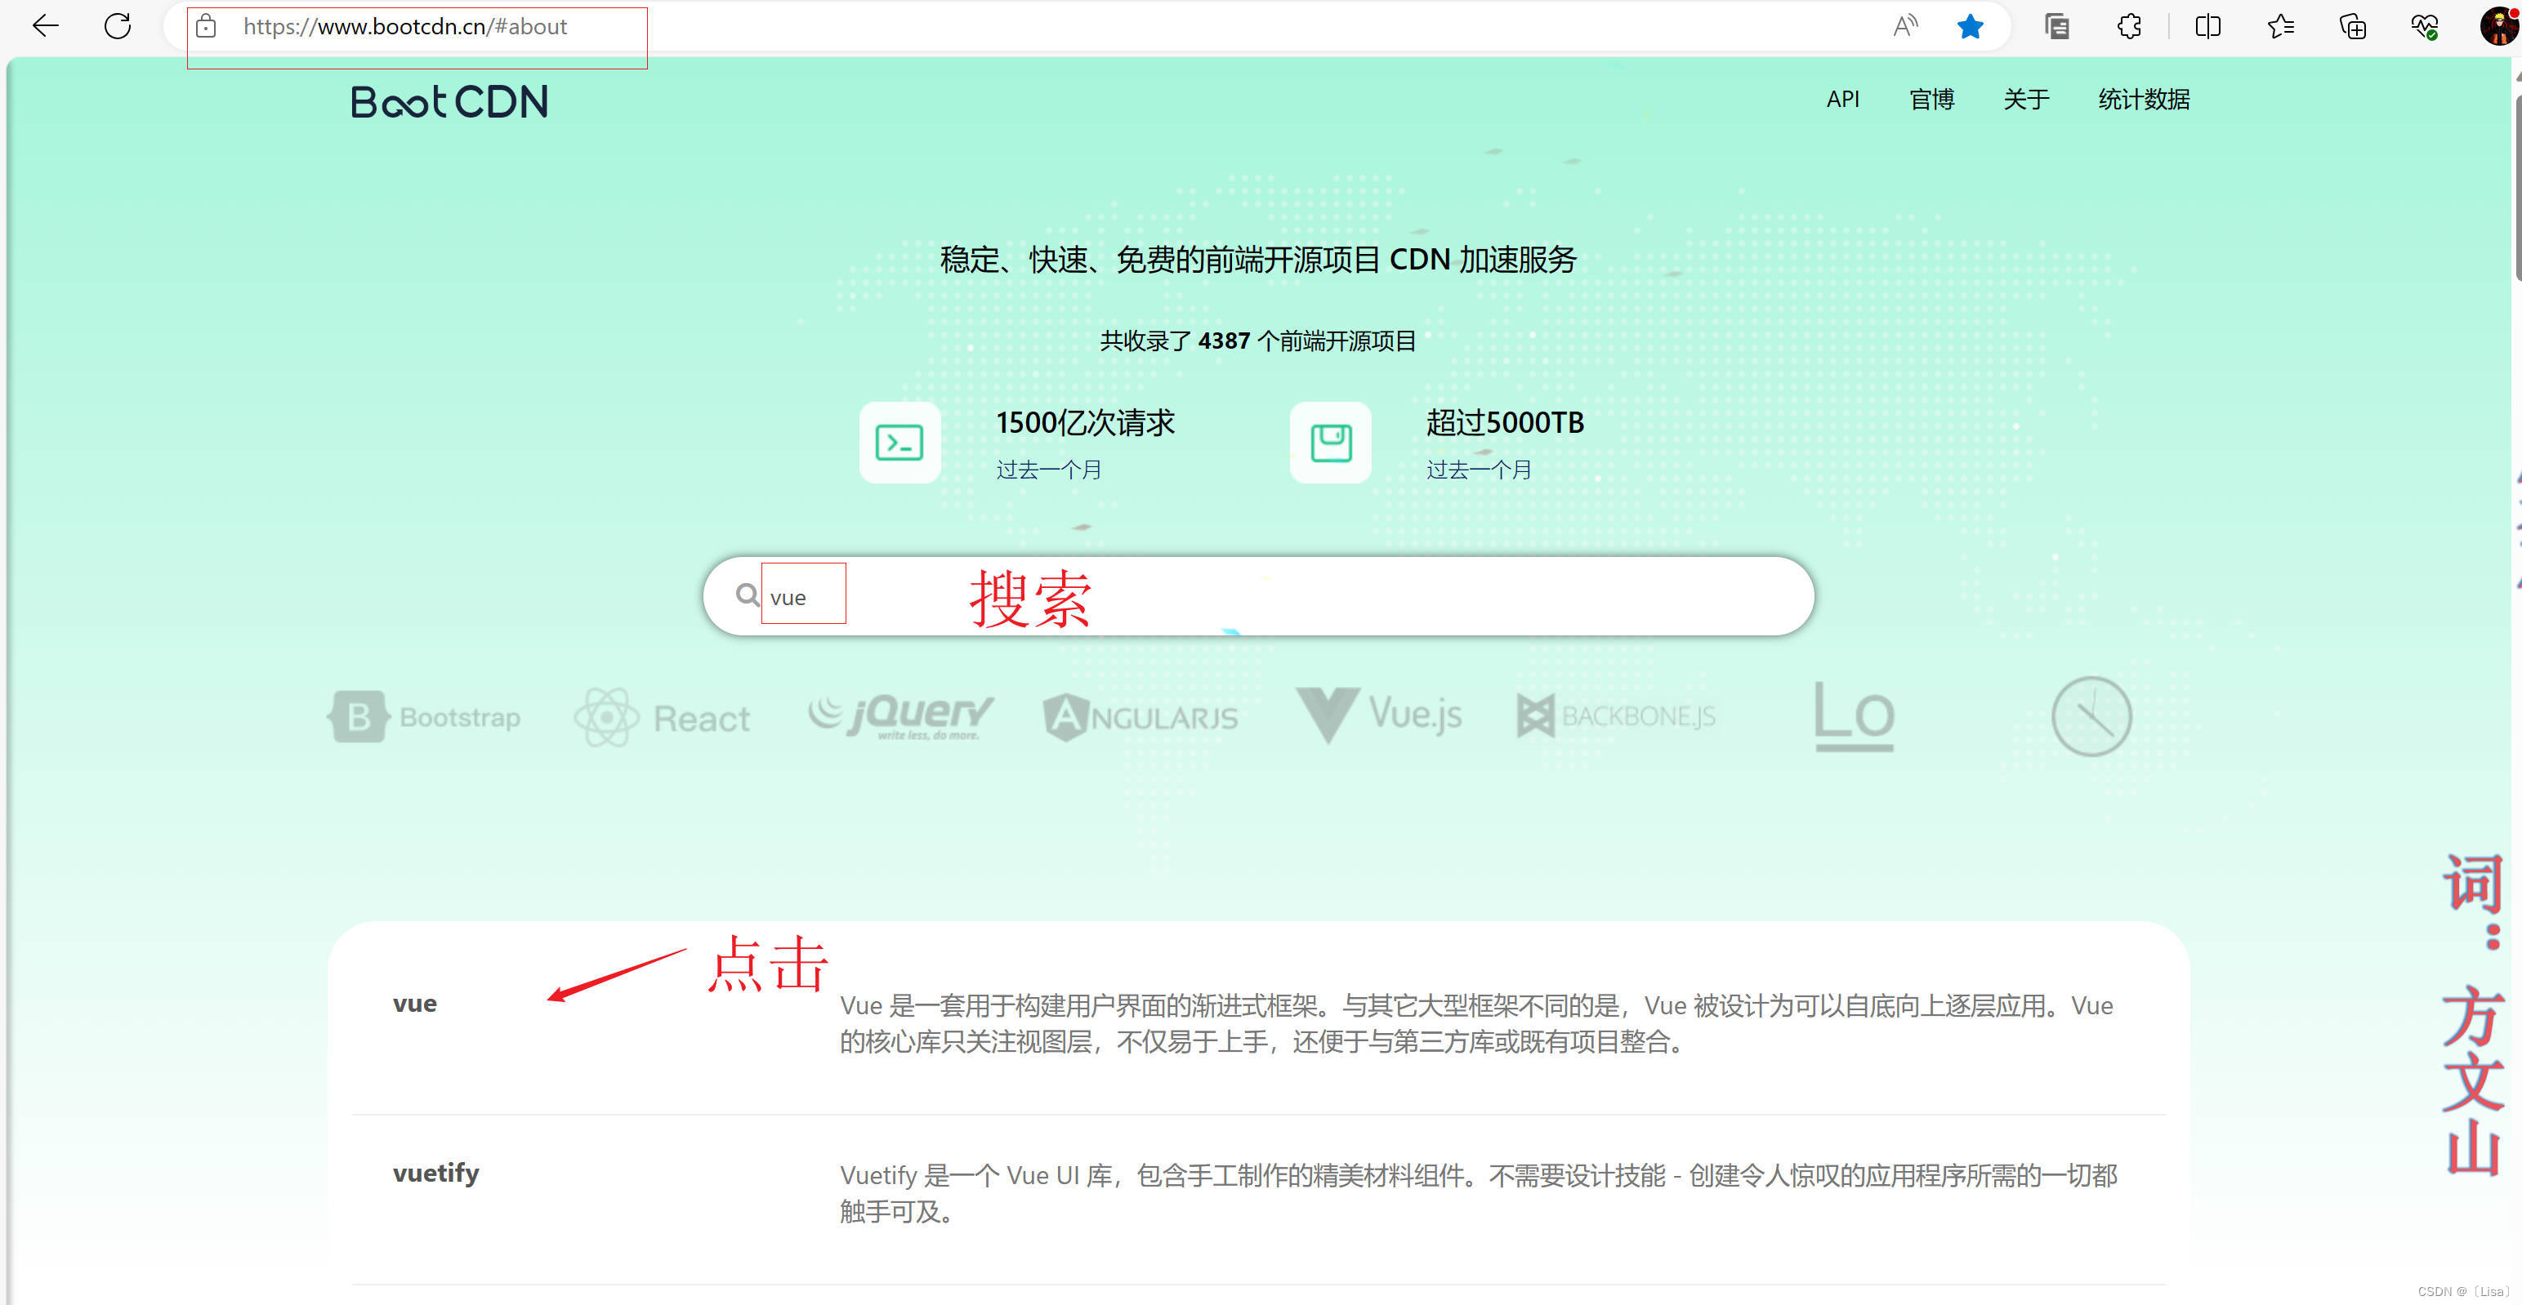
Task: Click the 1500亿次请求 statistic
Action: [1085, 423]
